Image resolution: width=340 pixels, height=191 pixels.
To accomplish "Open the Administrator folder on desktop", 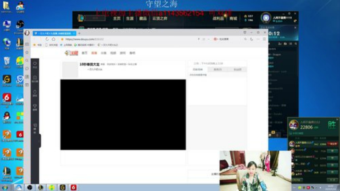I will pos(6,7).
